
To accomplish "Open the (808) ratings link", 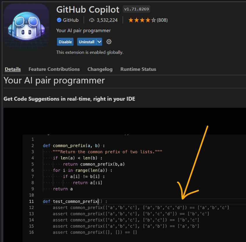I will [162, 20].
